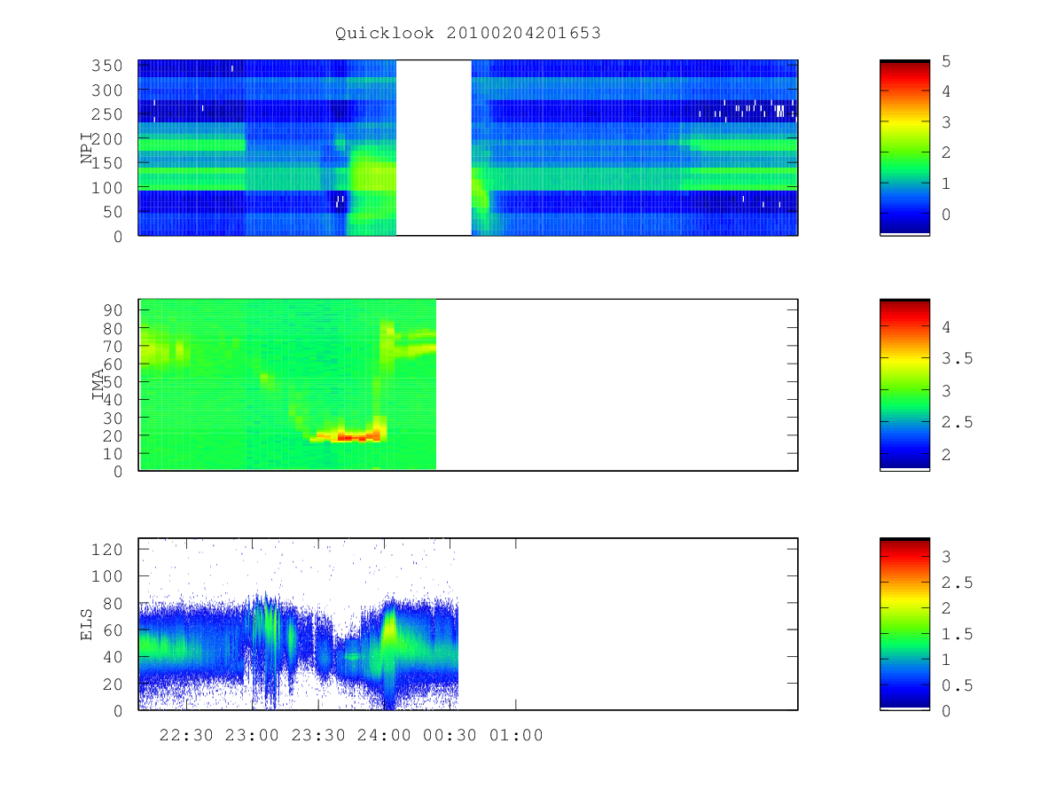This screenshot has width=1064, height=798.
Task: Click the 23:00 time axis label
Action: (x=252, y=736)
